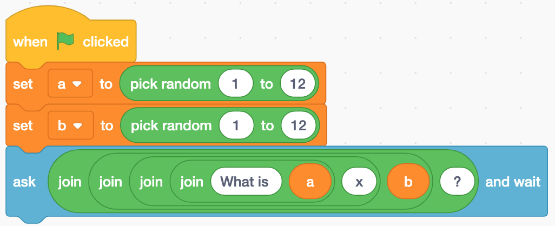This screenshot has height=226, width=555.
Task: Select the orange 'a' variable reporter
Action: (310, 182)
